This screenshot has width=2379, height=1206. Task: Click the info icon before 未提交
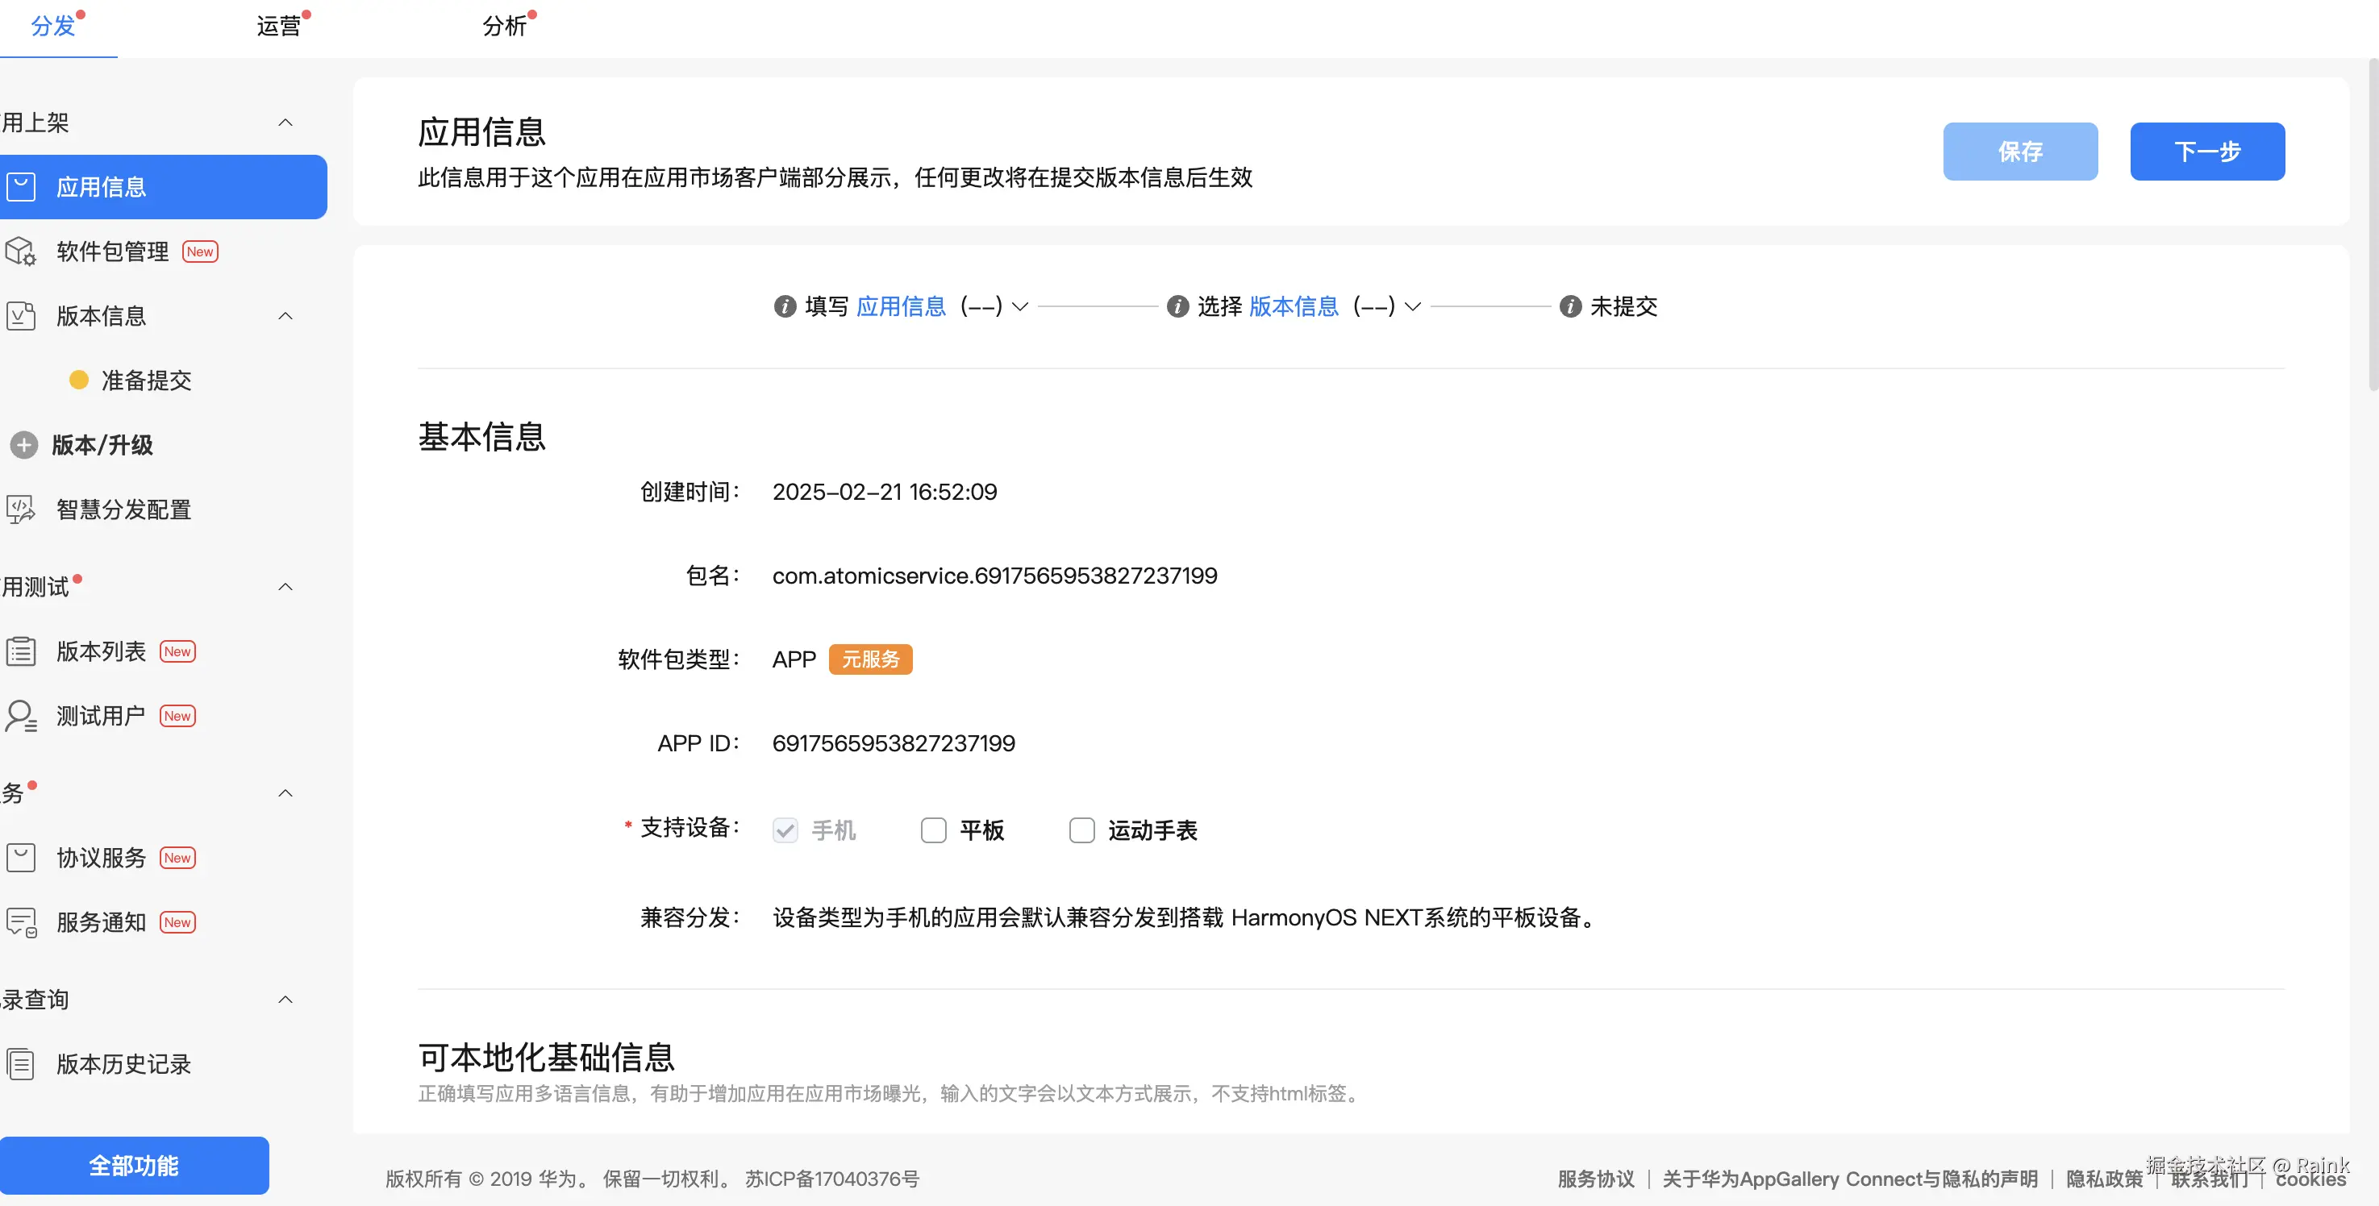click(1570, 306)
